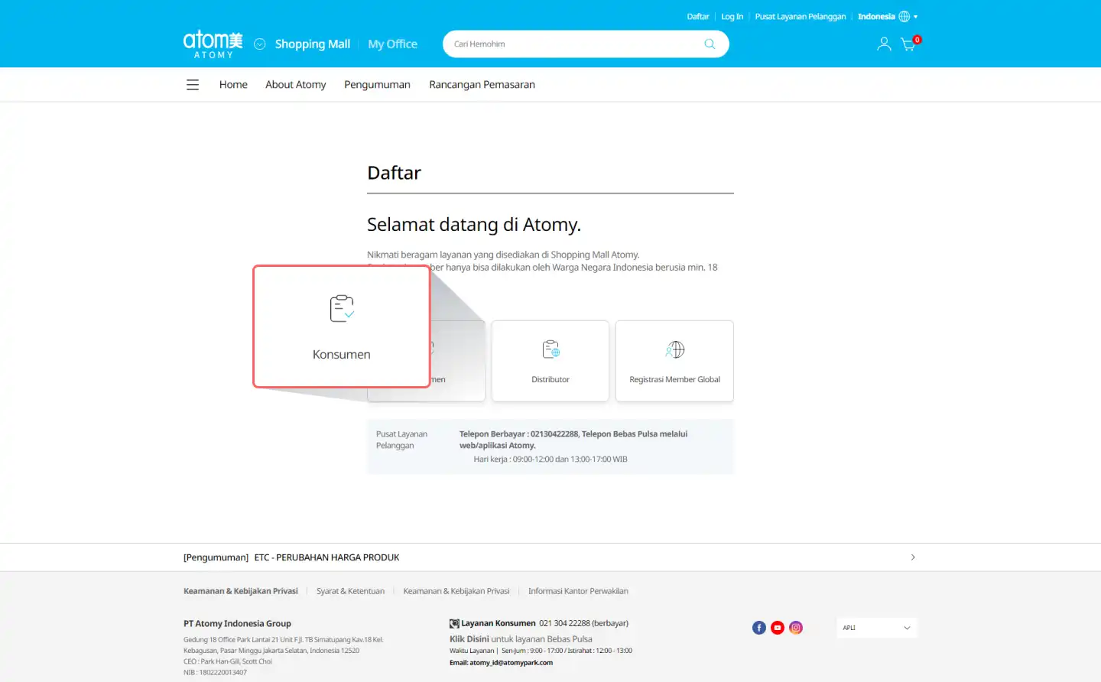Expand the Shopping Mall circle chevron
This screenshot has height=682, width=1101.
(x=260, y=44)
